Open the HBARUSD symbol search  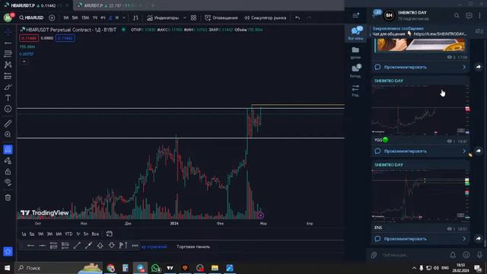point(31,18)
